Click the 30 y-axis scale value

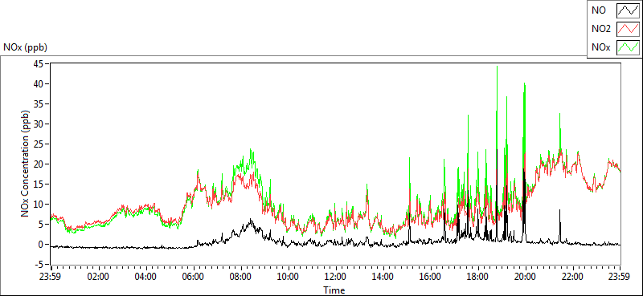(38, 124)
